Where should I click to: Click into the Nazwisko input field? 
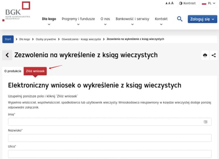pyautogui.click(x=109, y=138)
